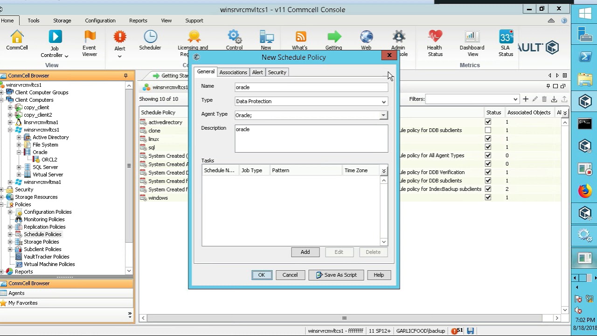
Task: Click the Add task button
Action: coord(305,252)
